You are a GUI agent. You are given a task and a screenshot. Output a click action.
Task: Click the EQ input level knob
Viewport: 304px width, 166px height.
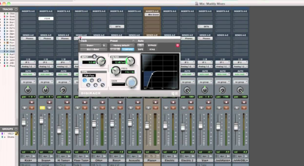(x=101, y=61)
